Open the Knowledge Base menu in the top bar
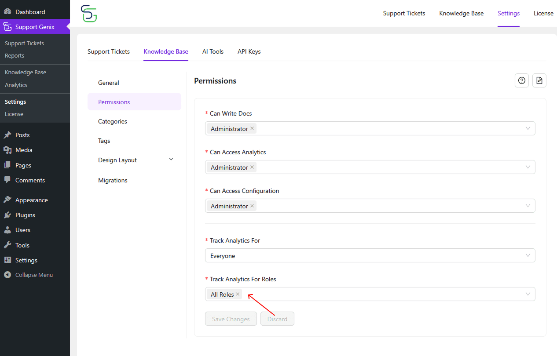The image size is (557, 356). [x=461, y=13]
